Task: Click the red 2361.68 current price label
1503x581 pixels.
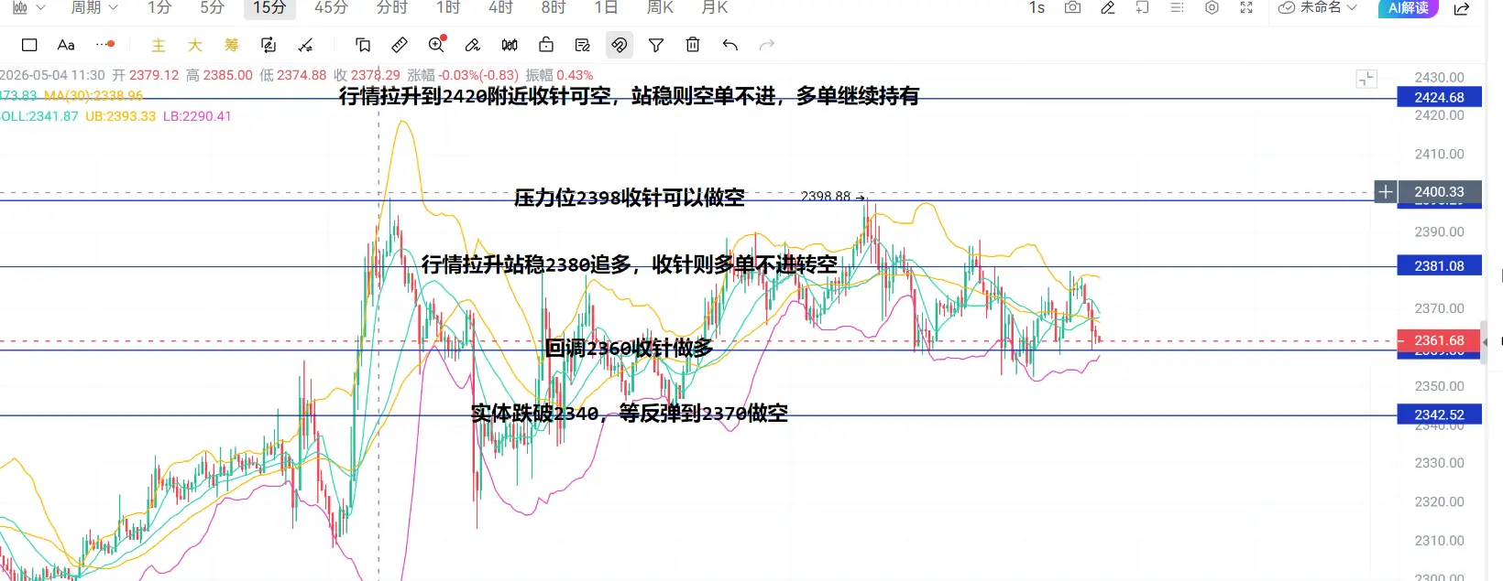Action: [x=1439, y=340]
